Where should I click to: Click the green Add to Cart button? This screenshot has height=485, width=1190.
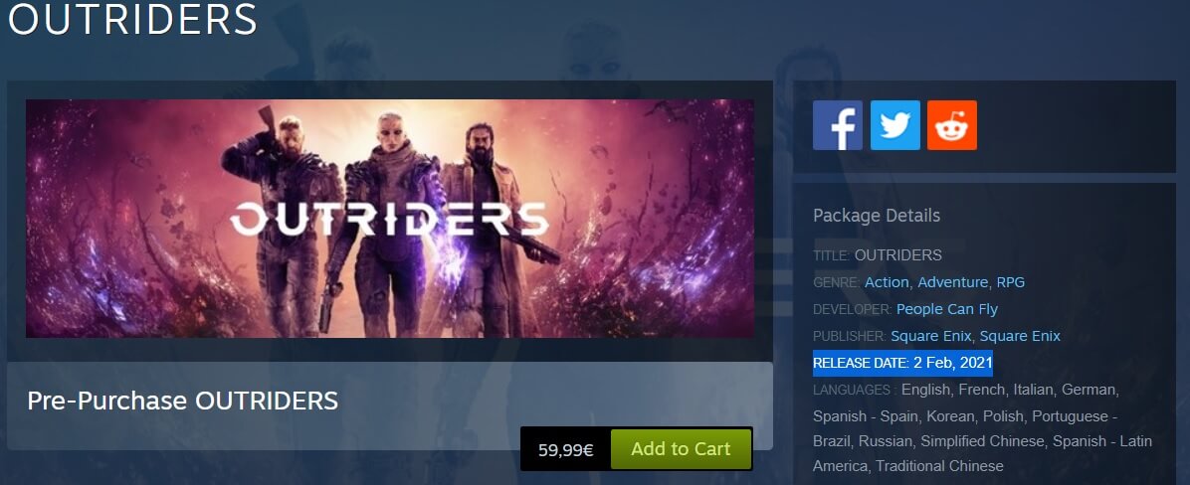[x=681, y=448]
